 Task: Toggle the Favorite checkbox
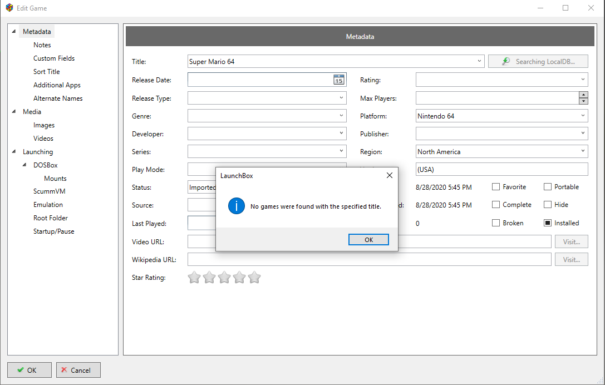pos(496,187)
